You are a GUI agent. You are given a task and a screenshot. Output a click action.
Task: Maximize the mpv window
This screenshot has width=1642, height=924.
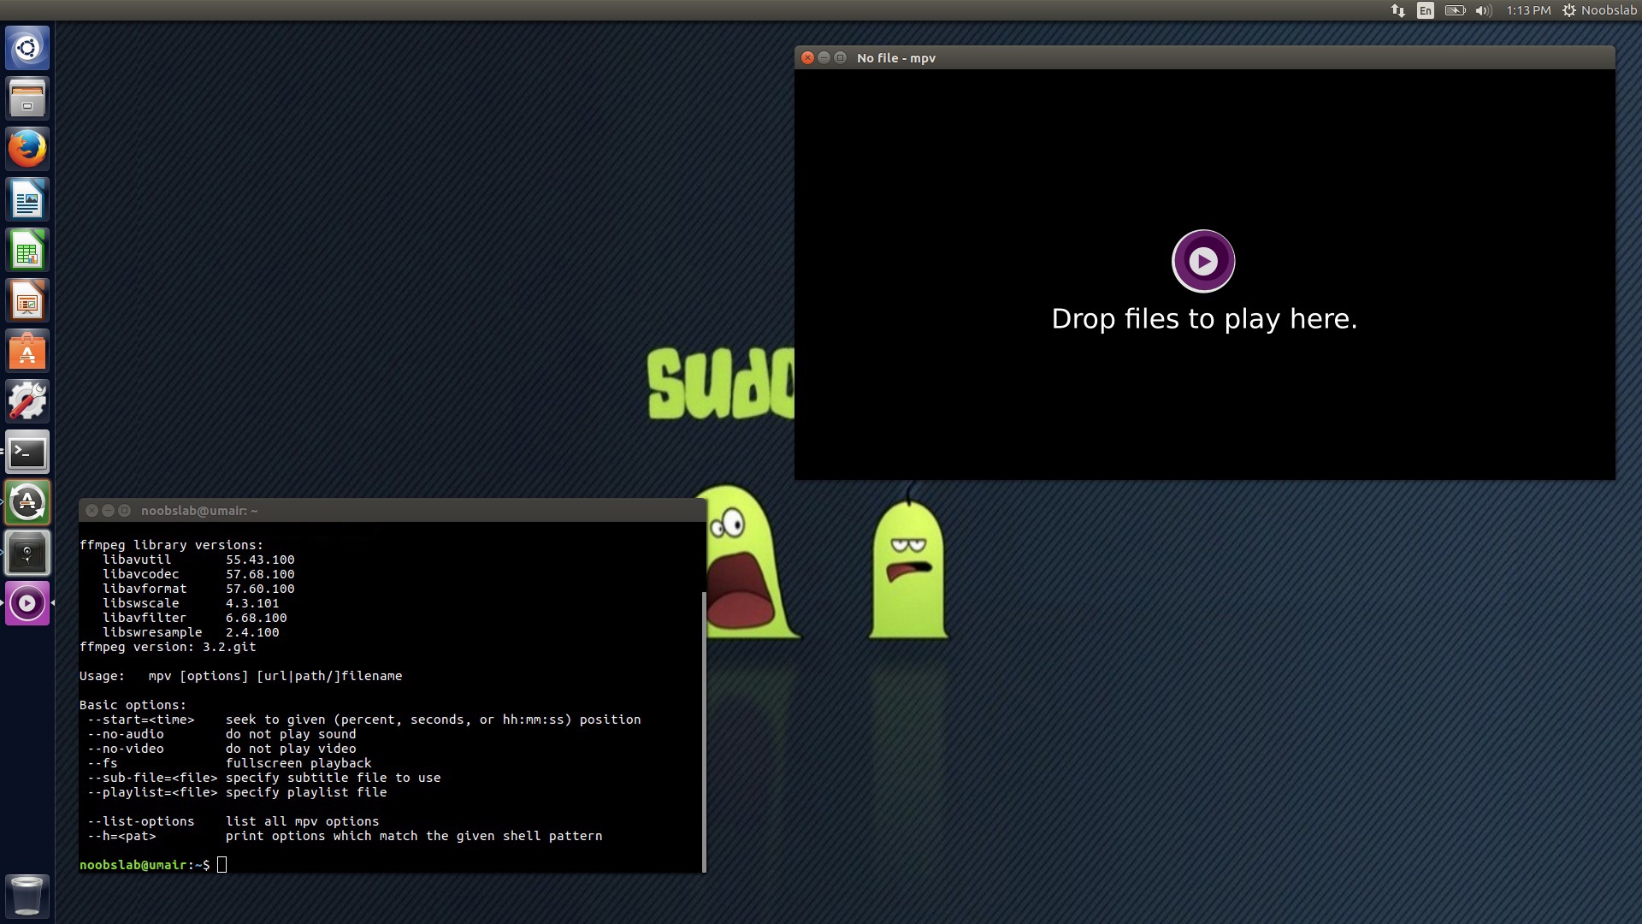click(840, 57)
